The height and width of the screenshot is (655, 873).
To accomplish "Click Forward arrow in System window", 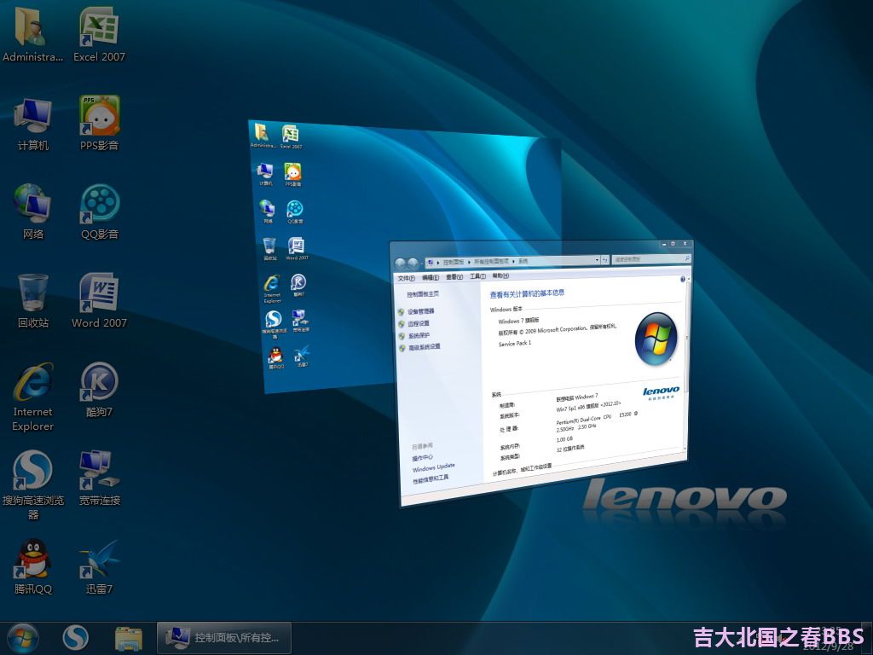I will tap(413, 263).
